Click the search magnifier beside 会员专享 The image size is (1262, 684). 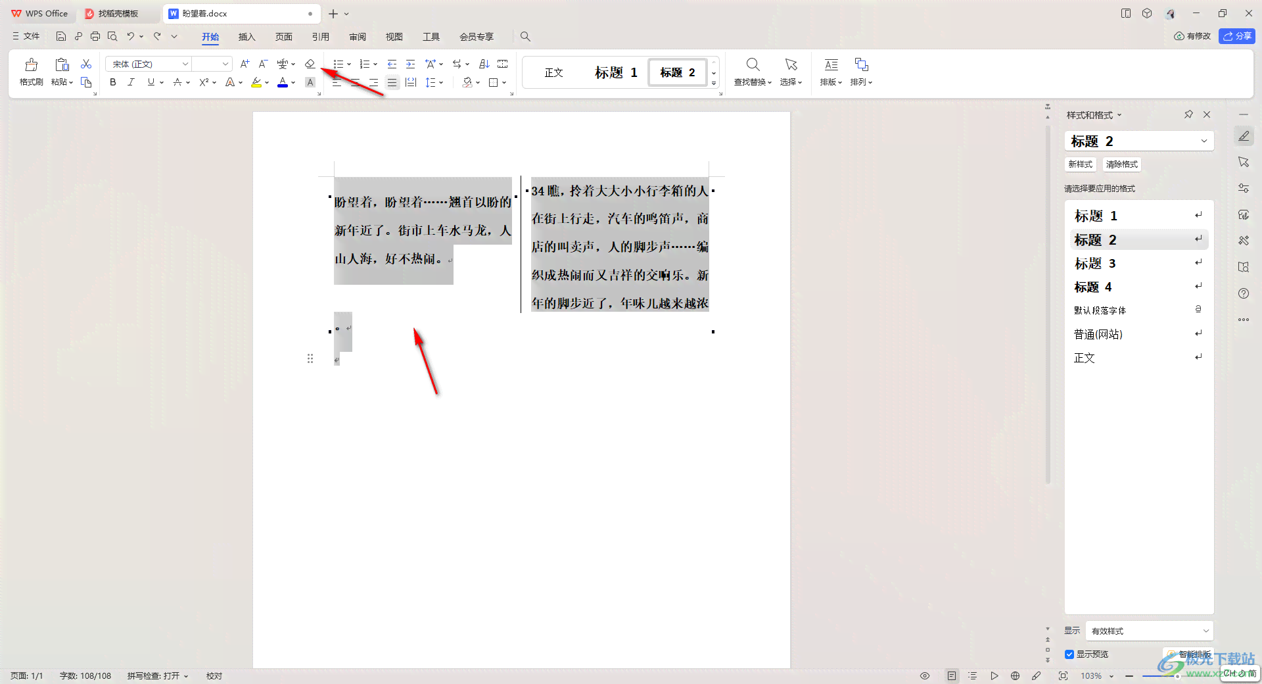(x=525, y=36)
